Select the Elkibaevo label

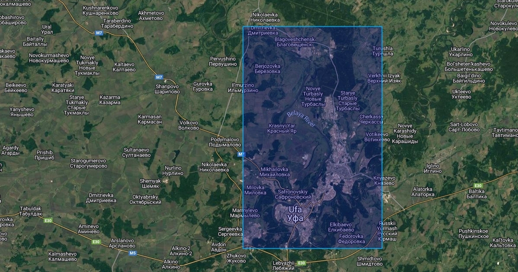pos(341,227)
